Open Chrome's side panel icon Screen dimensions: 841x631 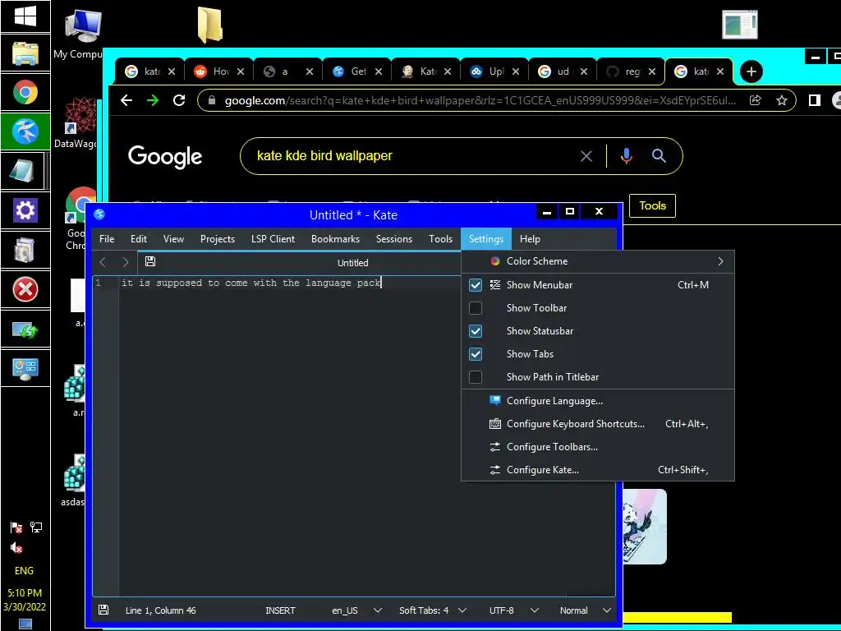pos(814,100)
